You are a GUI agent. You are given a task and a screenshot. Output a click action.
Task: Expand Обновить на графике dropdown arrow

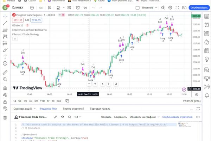[159, 117]
